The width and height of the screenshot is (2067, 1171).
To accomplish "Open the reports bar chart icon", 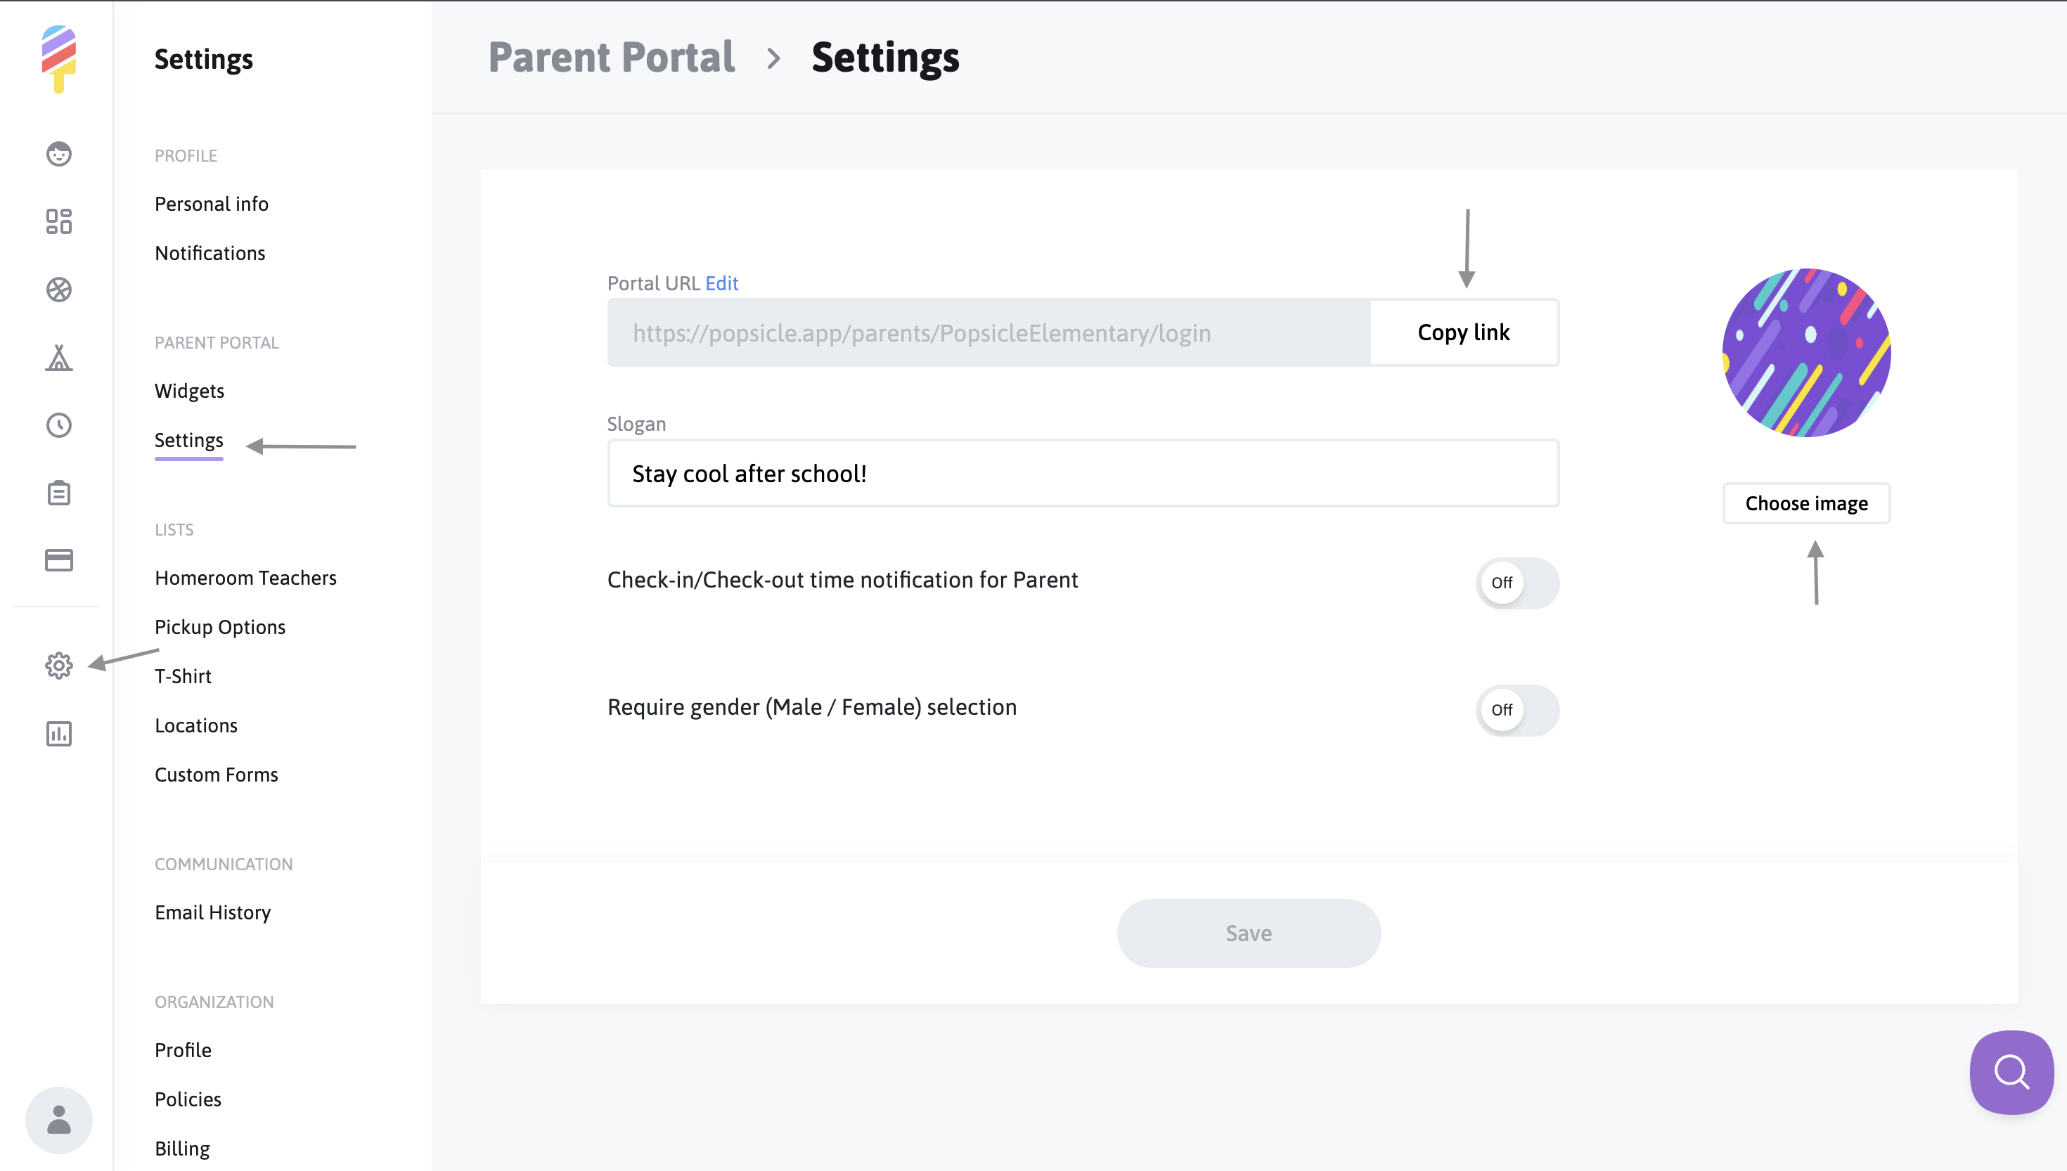I will (59, 734).
